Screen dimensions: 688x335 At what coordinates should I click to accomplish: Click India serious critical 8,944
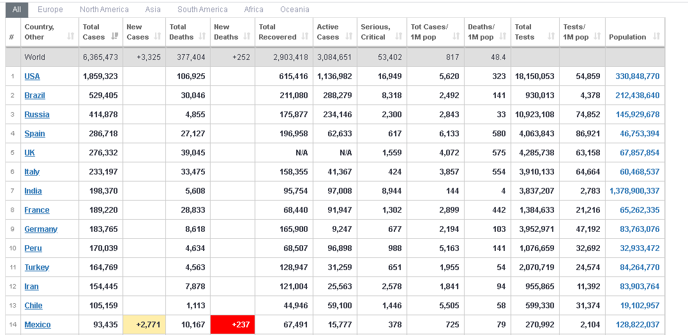tap(392, 191)
